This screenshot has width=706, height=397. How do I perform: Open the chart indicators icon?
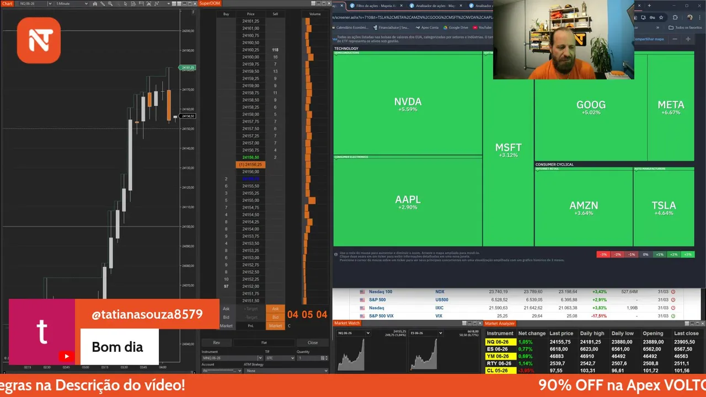click(148, 3)
